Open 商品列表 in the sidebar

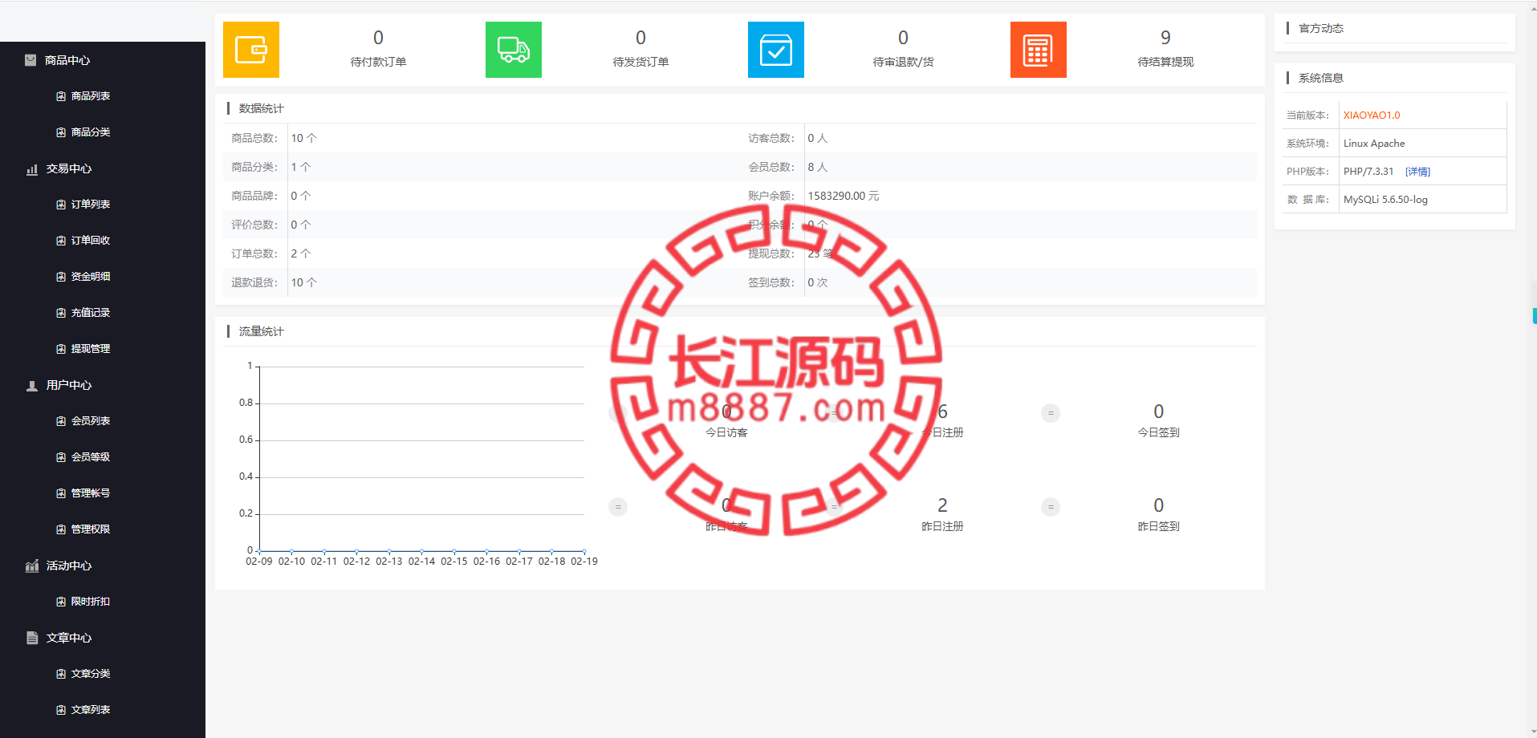click(91, 96)
